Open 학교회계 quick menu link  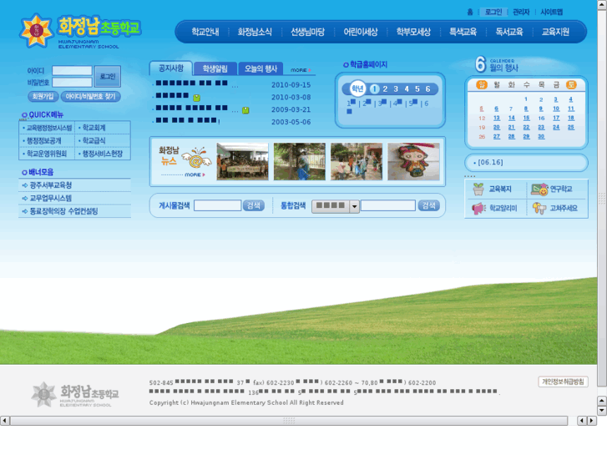[94, 128]
